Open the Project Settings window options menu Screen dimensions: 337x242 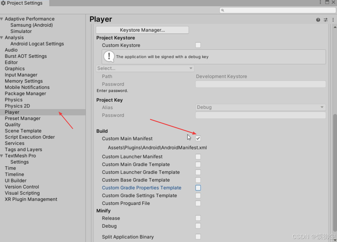320,2
